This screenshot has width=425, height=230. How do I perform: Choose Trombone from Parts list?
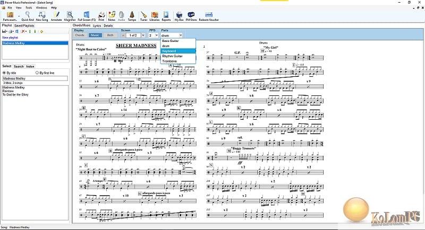(178, 61)
